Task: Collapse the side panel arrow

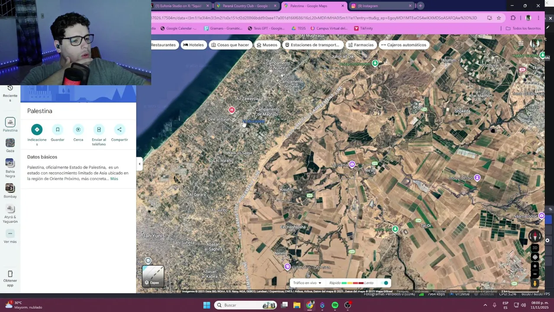Action: [139, 164]
